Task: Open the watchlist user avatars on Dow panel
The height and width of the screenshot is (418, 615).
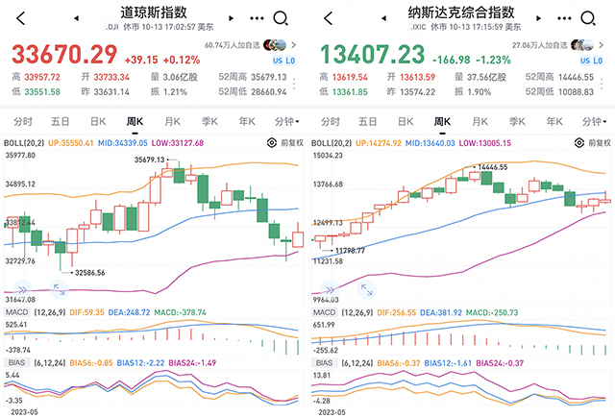Action: [275, 45]
